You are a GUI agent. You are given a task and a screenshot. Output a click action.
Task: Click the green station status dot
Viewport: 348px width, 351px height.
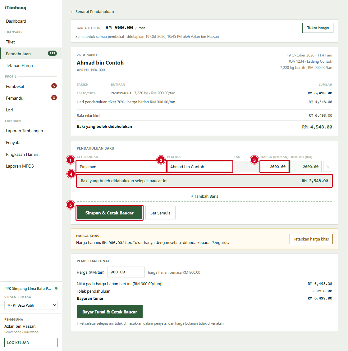(x=56, y=288)
